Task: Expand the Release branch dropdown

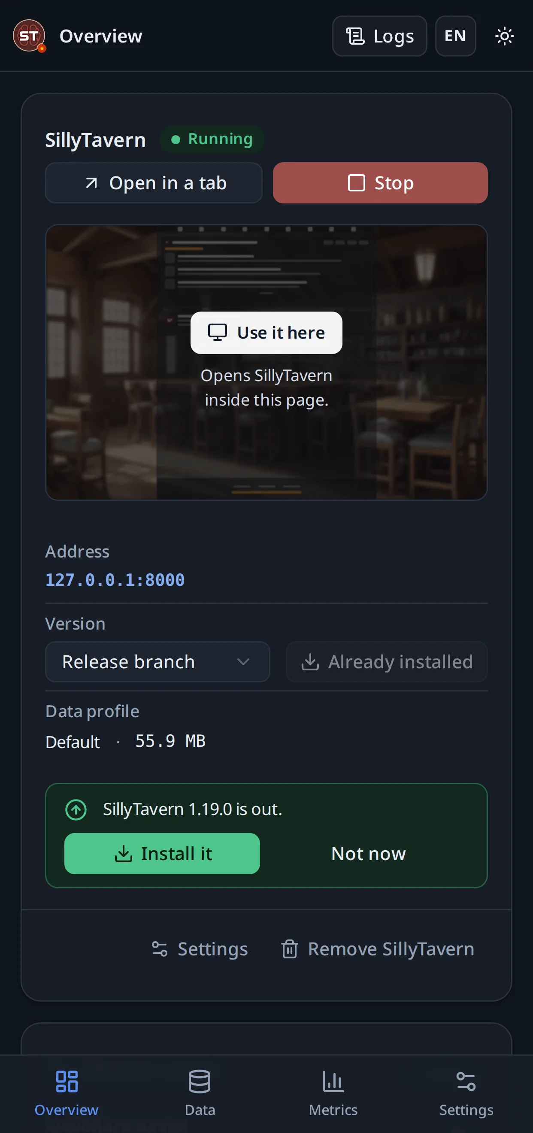Action: click(157, 661)
